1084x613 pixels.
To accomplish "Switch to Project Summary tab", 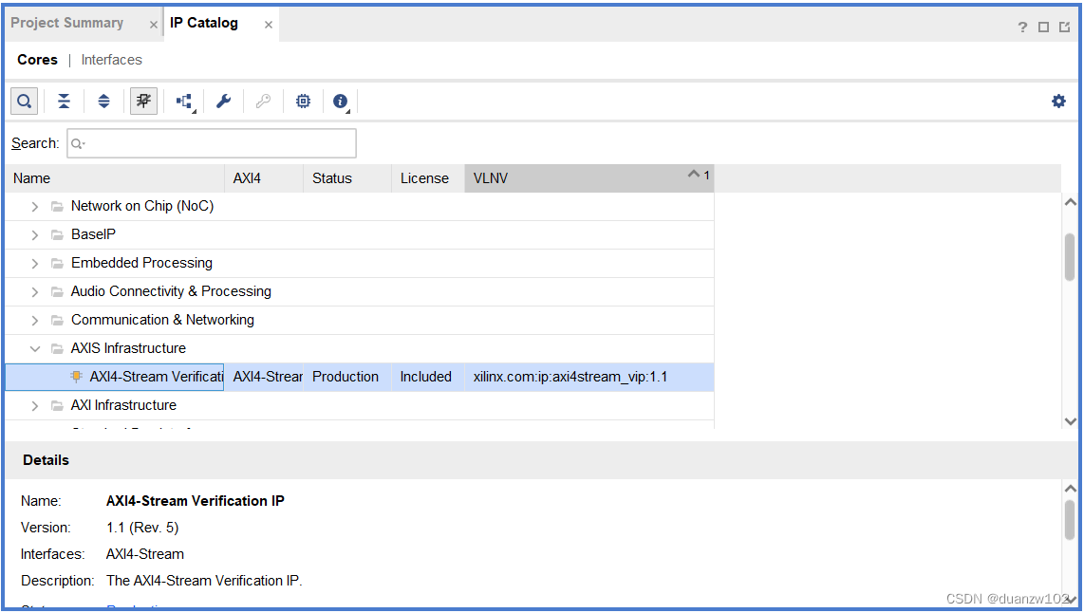I will 67,23.
